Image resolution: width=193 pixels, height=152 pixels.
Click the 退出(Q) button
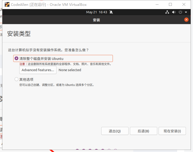[x=115, y=131]
